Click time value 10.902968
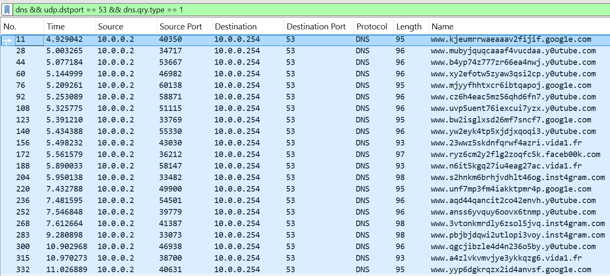 [x=67, y=247]
